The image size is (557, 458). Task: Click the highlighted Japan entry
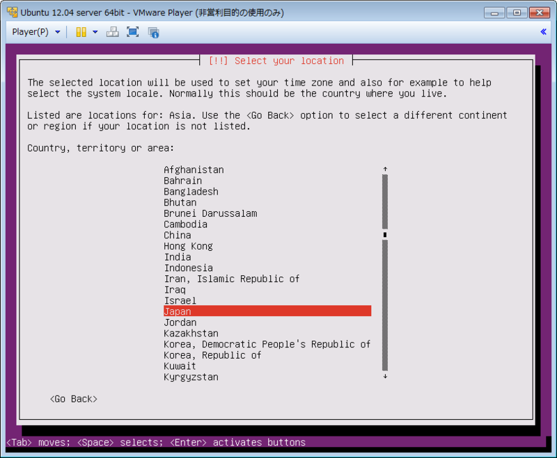click(267, 311)
